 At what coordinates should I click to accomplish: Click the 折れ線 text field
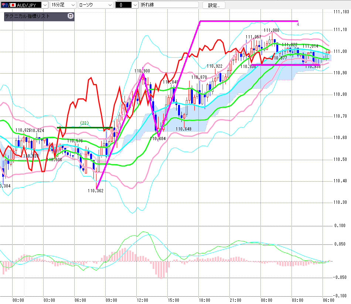(170, 5)
